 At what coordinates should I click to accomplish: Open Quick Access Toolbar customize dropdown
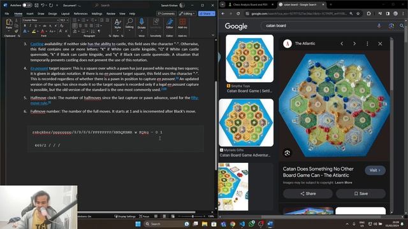click(x=57, y=5)
